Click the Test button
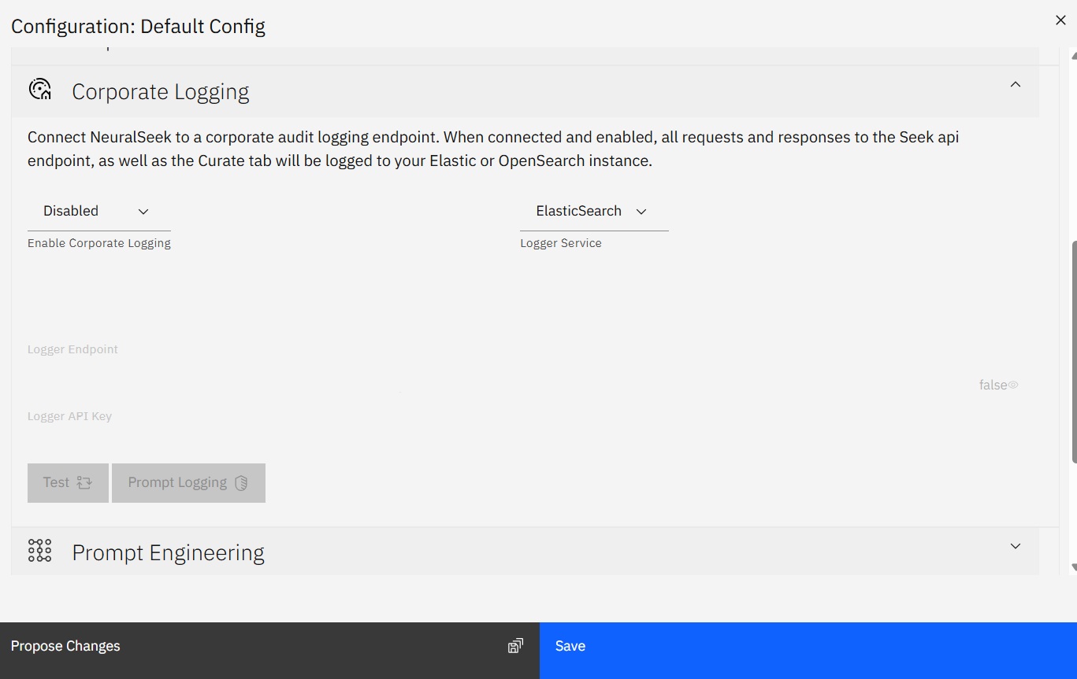 coord(68,483)
